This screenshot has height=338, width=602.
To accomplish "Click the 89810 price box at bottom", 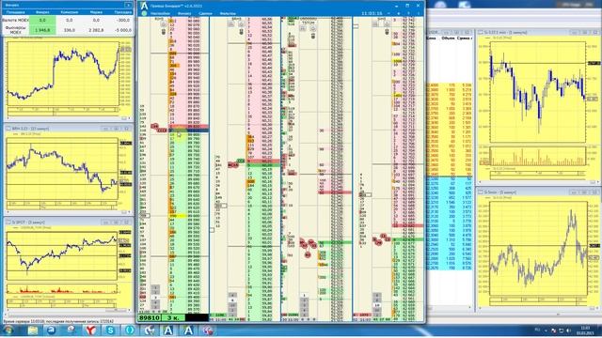I will coord(150,317).
